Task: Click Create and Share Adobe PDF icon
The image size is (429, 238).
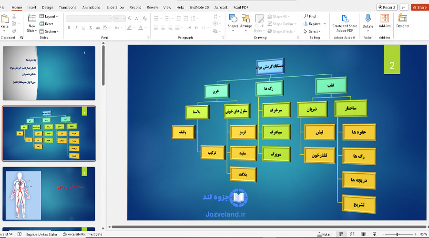Action: pos(345,19)
